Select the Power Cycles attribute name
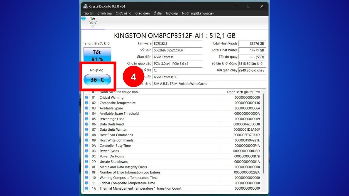349x196 pixels. [109, 151]
